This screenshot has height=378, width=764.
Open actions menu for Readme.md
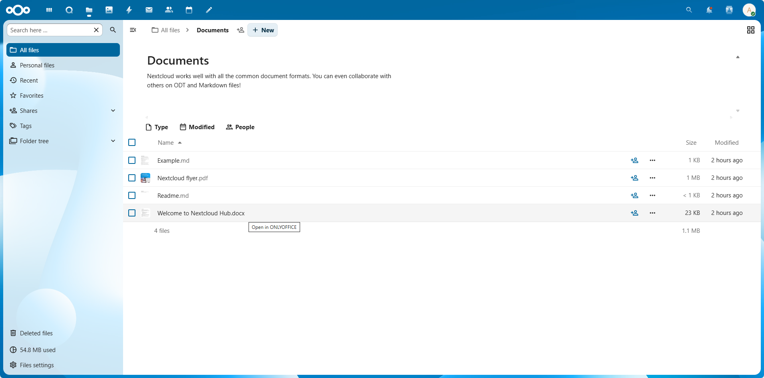(x=652, y=195)
